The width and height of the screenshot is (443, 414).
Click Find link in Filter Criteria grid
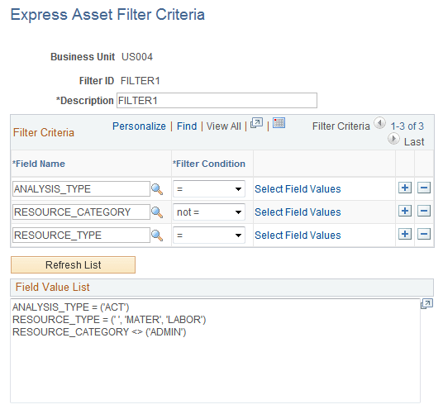click(x=187, y=126)
